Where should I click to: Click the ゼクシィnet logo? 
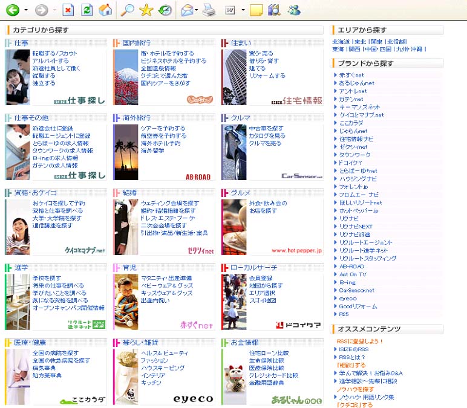tap(200, 251)
